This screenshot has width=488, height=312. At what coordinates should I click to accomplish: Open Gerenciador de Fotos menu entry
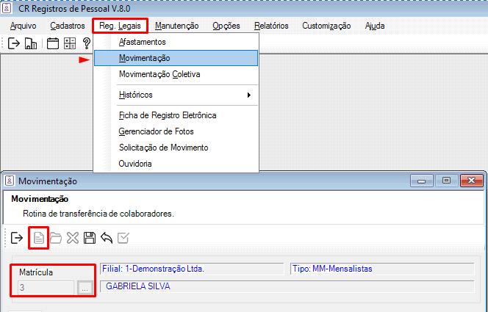click(176, 131)
